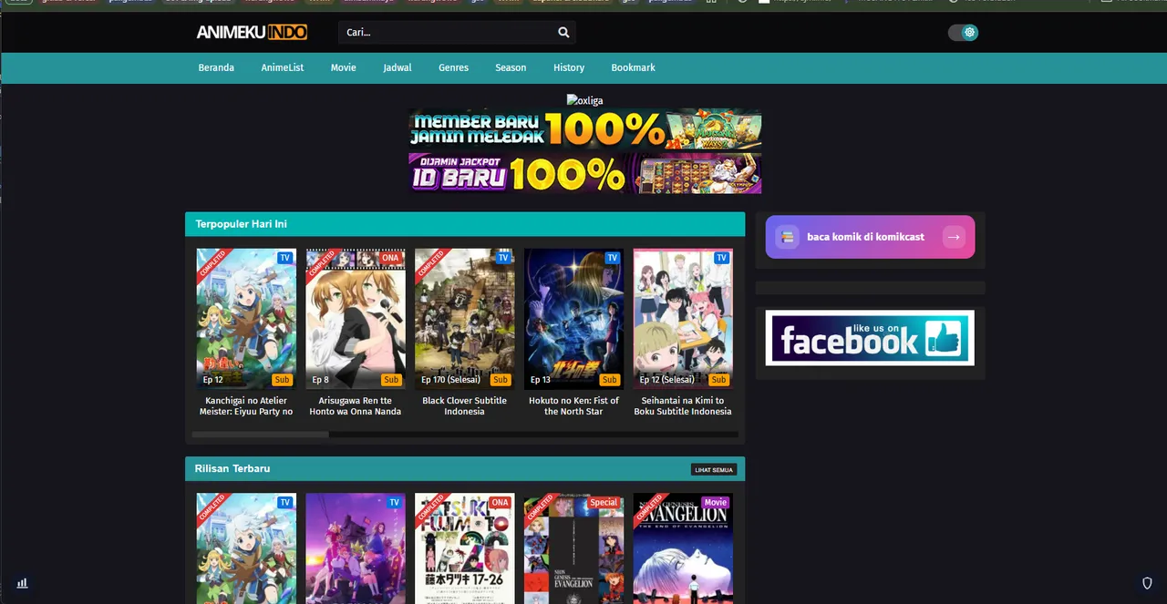Click the Rilisan Terbaru heading

pos(232,469)
